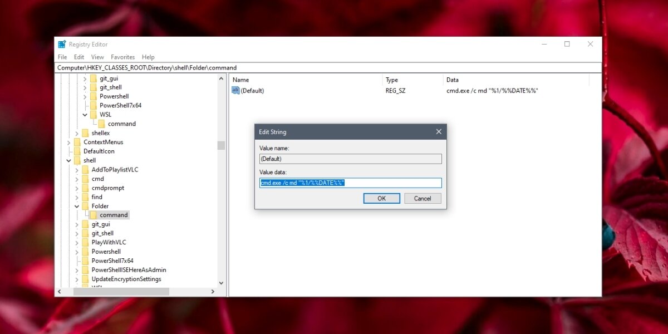
Task: Collapse the Folder key
Action: tap(77, 206)
